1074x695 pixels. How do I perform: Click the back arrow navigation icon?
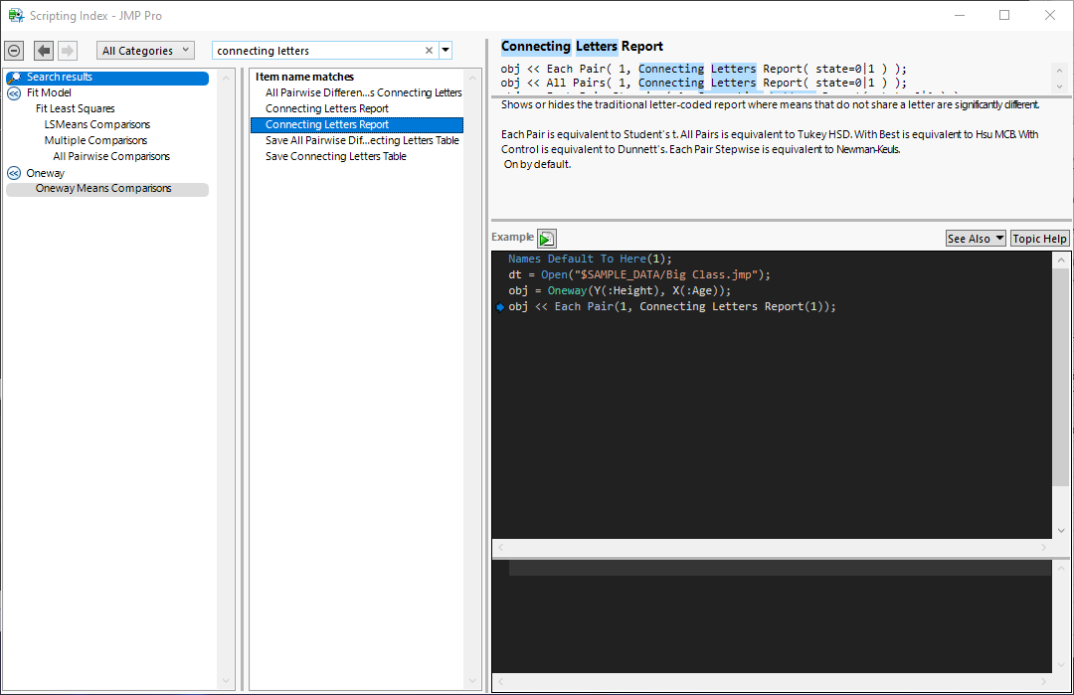coord(44,51)
